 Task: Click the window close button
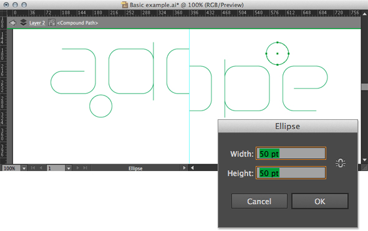6,5
